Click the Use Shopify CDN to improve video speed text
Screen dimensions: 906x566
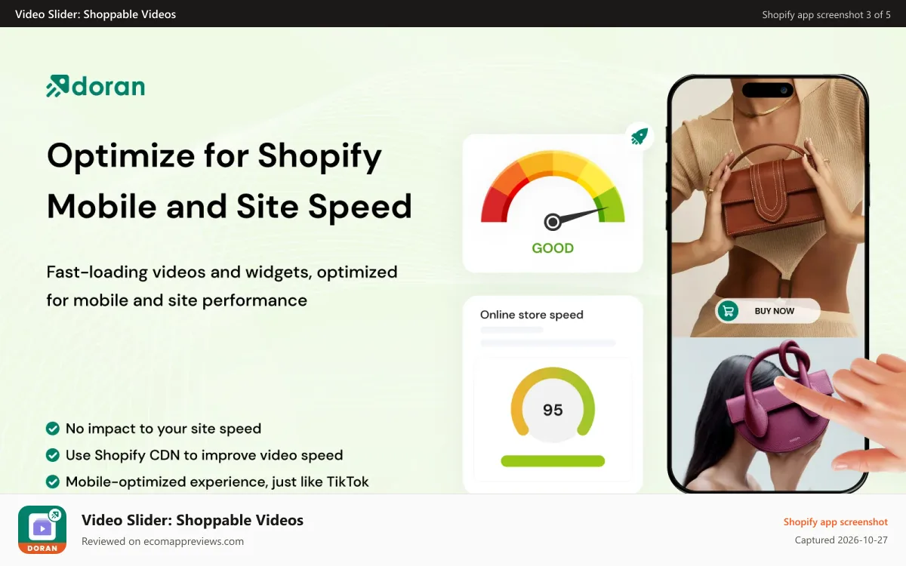click(x=204, y=455)
